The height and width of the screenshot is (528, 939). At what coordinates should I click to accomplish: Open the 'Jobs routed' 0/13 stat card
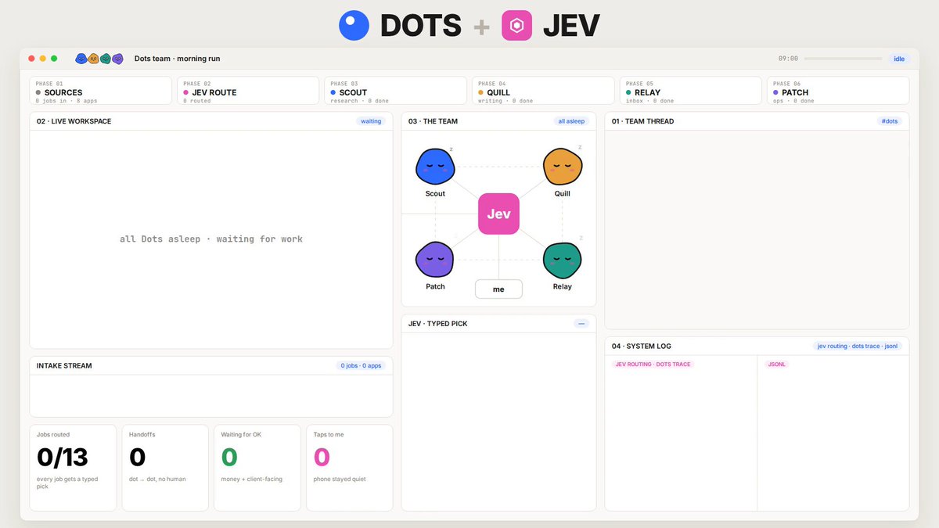[73, 468]
